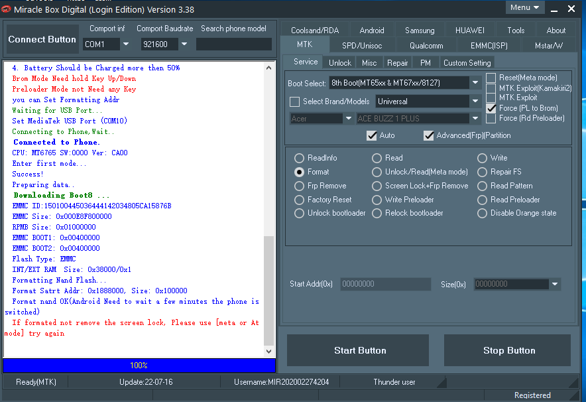Click the 100% progress bar
This screenshot has height=402, width=586.
tap(139, 366)
